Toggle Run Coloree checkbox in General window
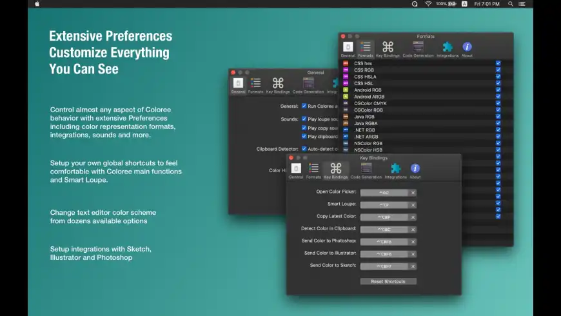This screenshot has height=316, width=561. (304, 106)
